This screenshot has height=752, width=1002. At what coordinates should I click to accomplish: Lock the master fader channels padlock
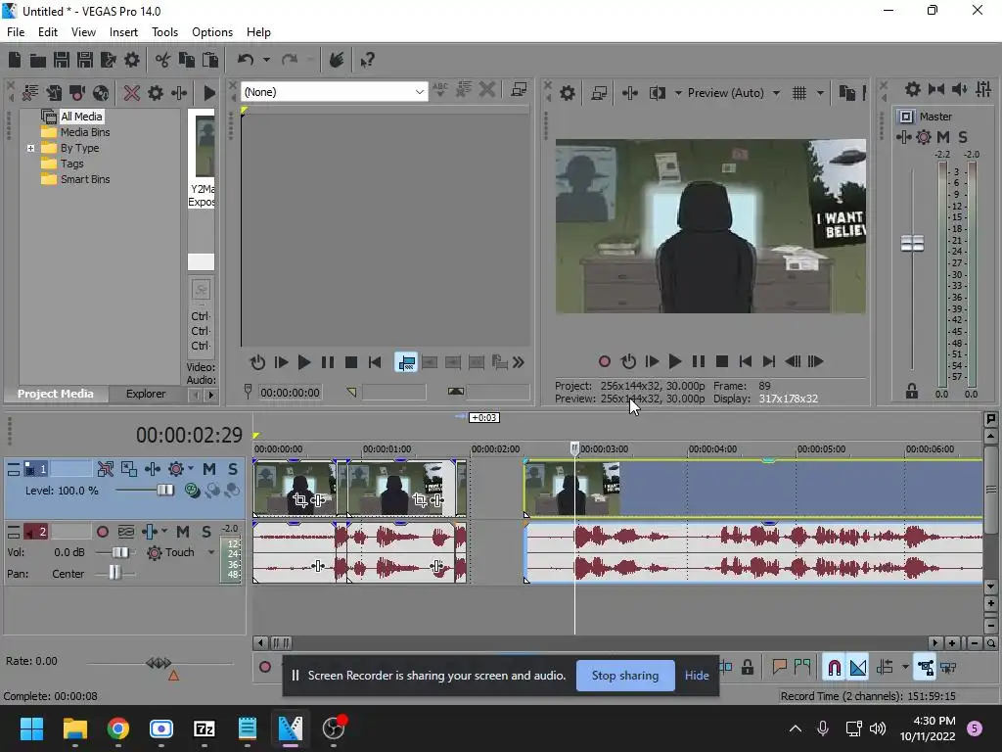(x=912, y=392)
